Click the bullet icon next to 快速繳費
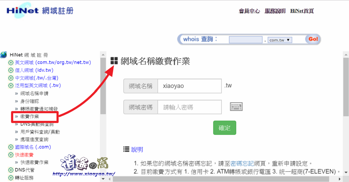 [x=11, y=155]
